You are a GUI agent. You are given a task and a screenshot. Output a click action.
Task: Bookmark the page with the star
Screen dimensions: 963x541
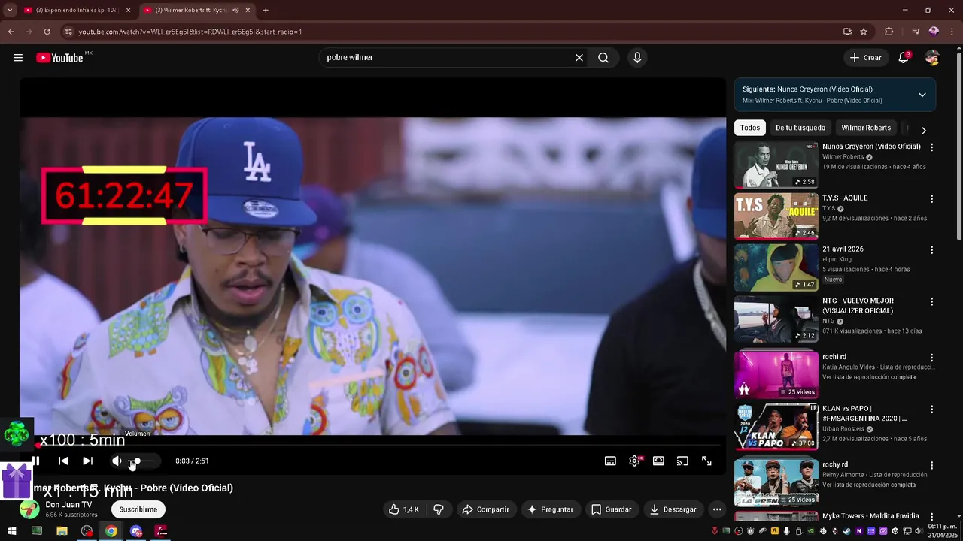pos(864,32)
